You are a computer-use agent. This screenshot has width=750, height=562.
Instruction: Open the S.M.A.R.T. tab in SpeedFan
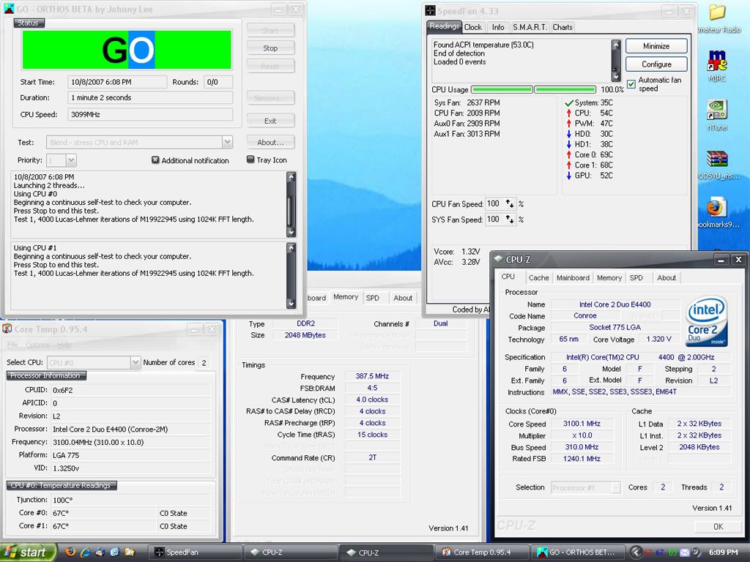[x=530, y=27]
